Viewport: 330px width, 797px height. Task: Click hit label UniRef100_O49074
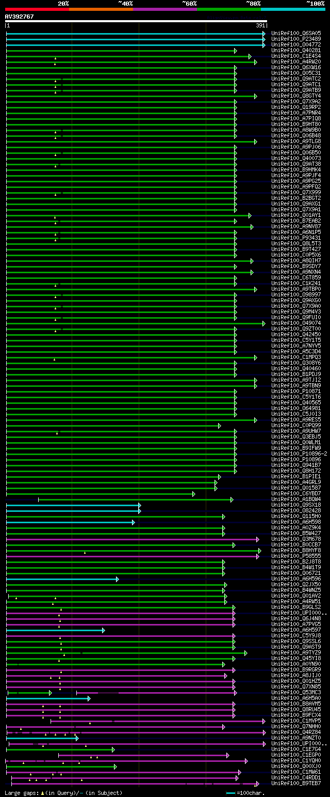(x=296, y=323)
